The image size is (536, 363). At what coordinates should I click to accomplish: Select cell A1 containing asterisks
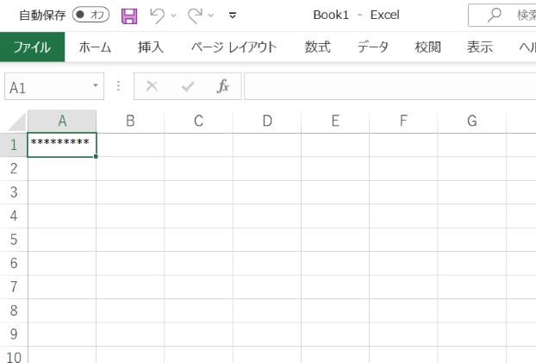(62, 145)
